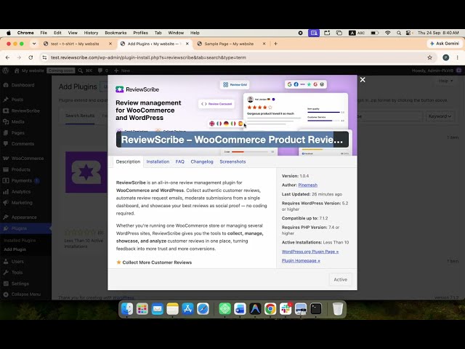
Task: Open the Bookmarks menu
Action: [x=116, y=33]
